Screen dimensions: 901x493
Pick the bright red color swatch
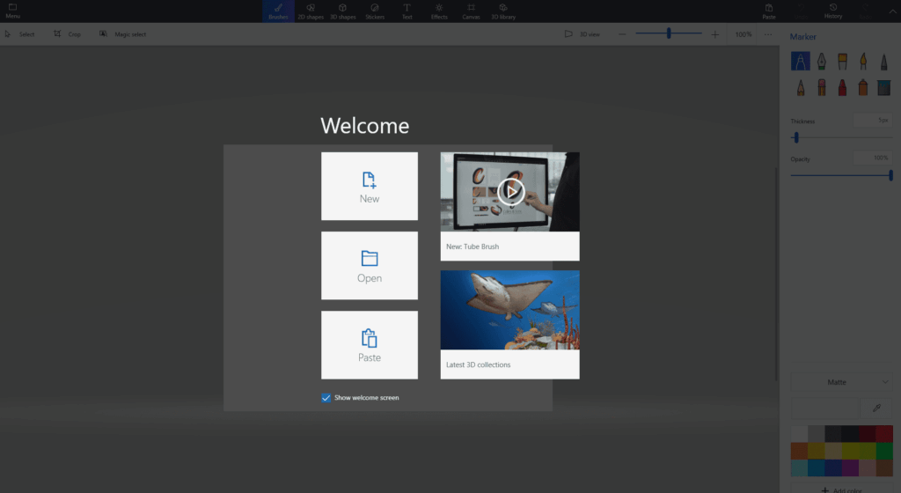pos(884,434)
